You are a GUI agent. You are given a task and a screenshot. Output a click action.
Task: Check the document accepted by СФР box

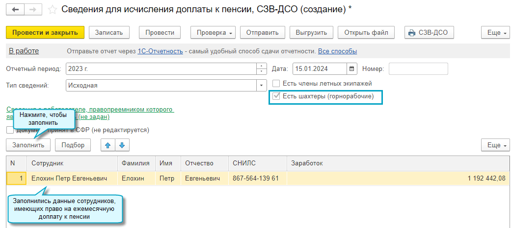pos(9,130)
